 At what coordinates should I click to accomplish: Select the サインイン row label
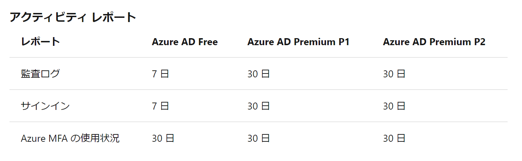(45, 106)
